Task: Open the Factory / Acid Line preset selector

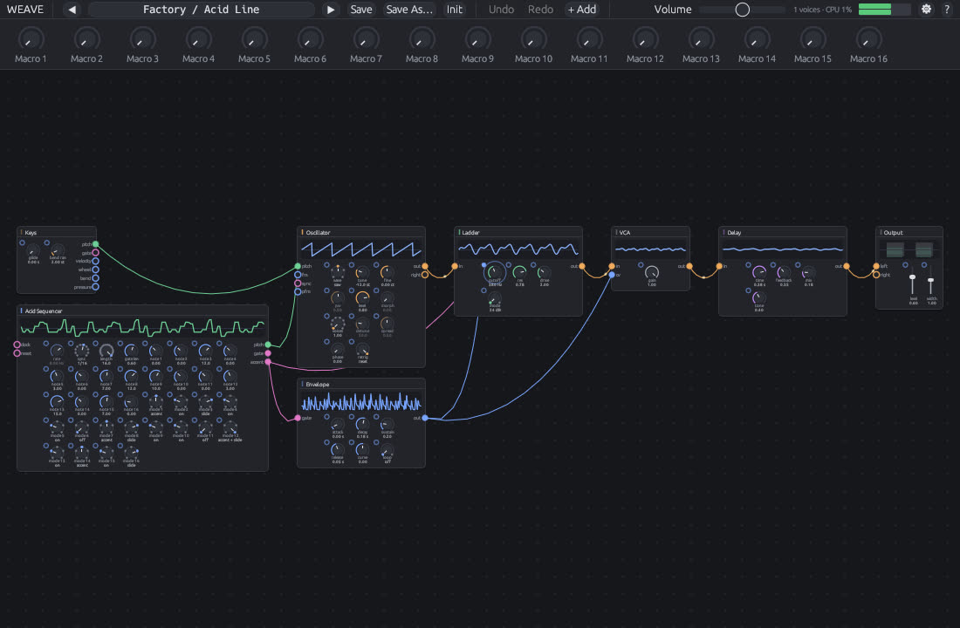Action: click(x=201, y=10)
